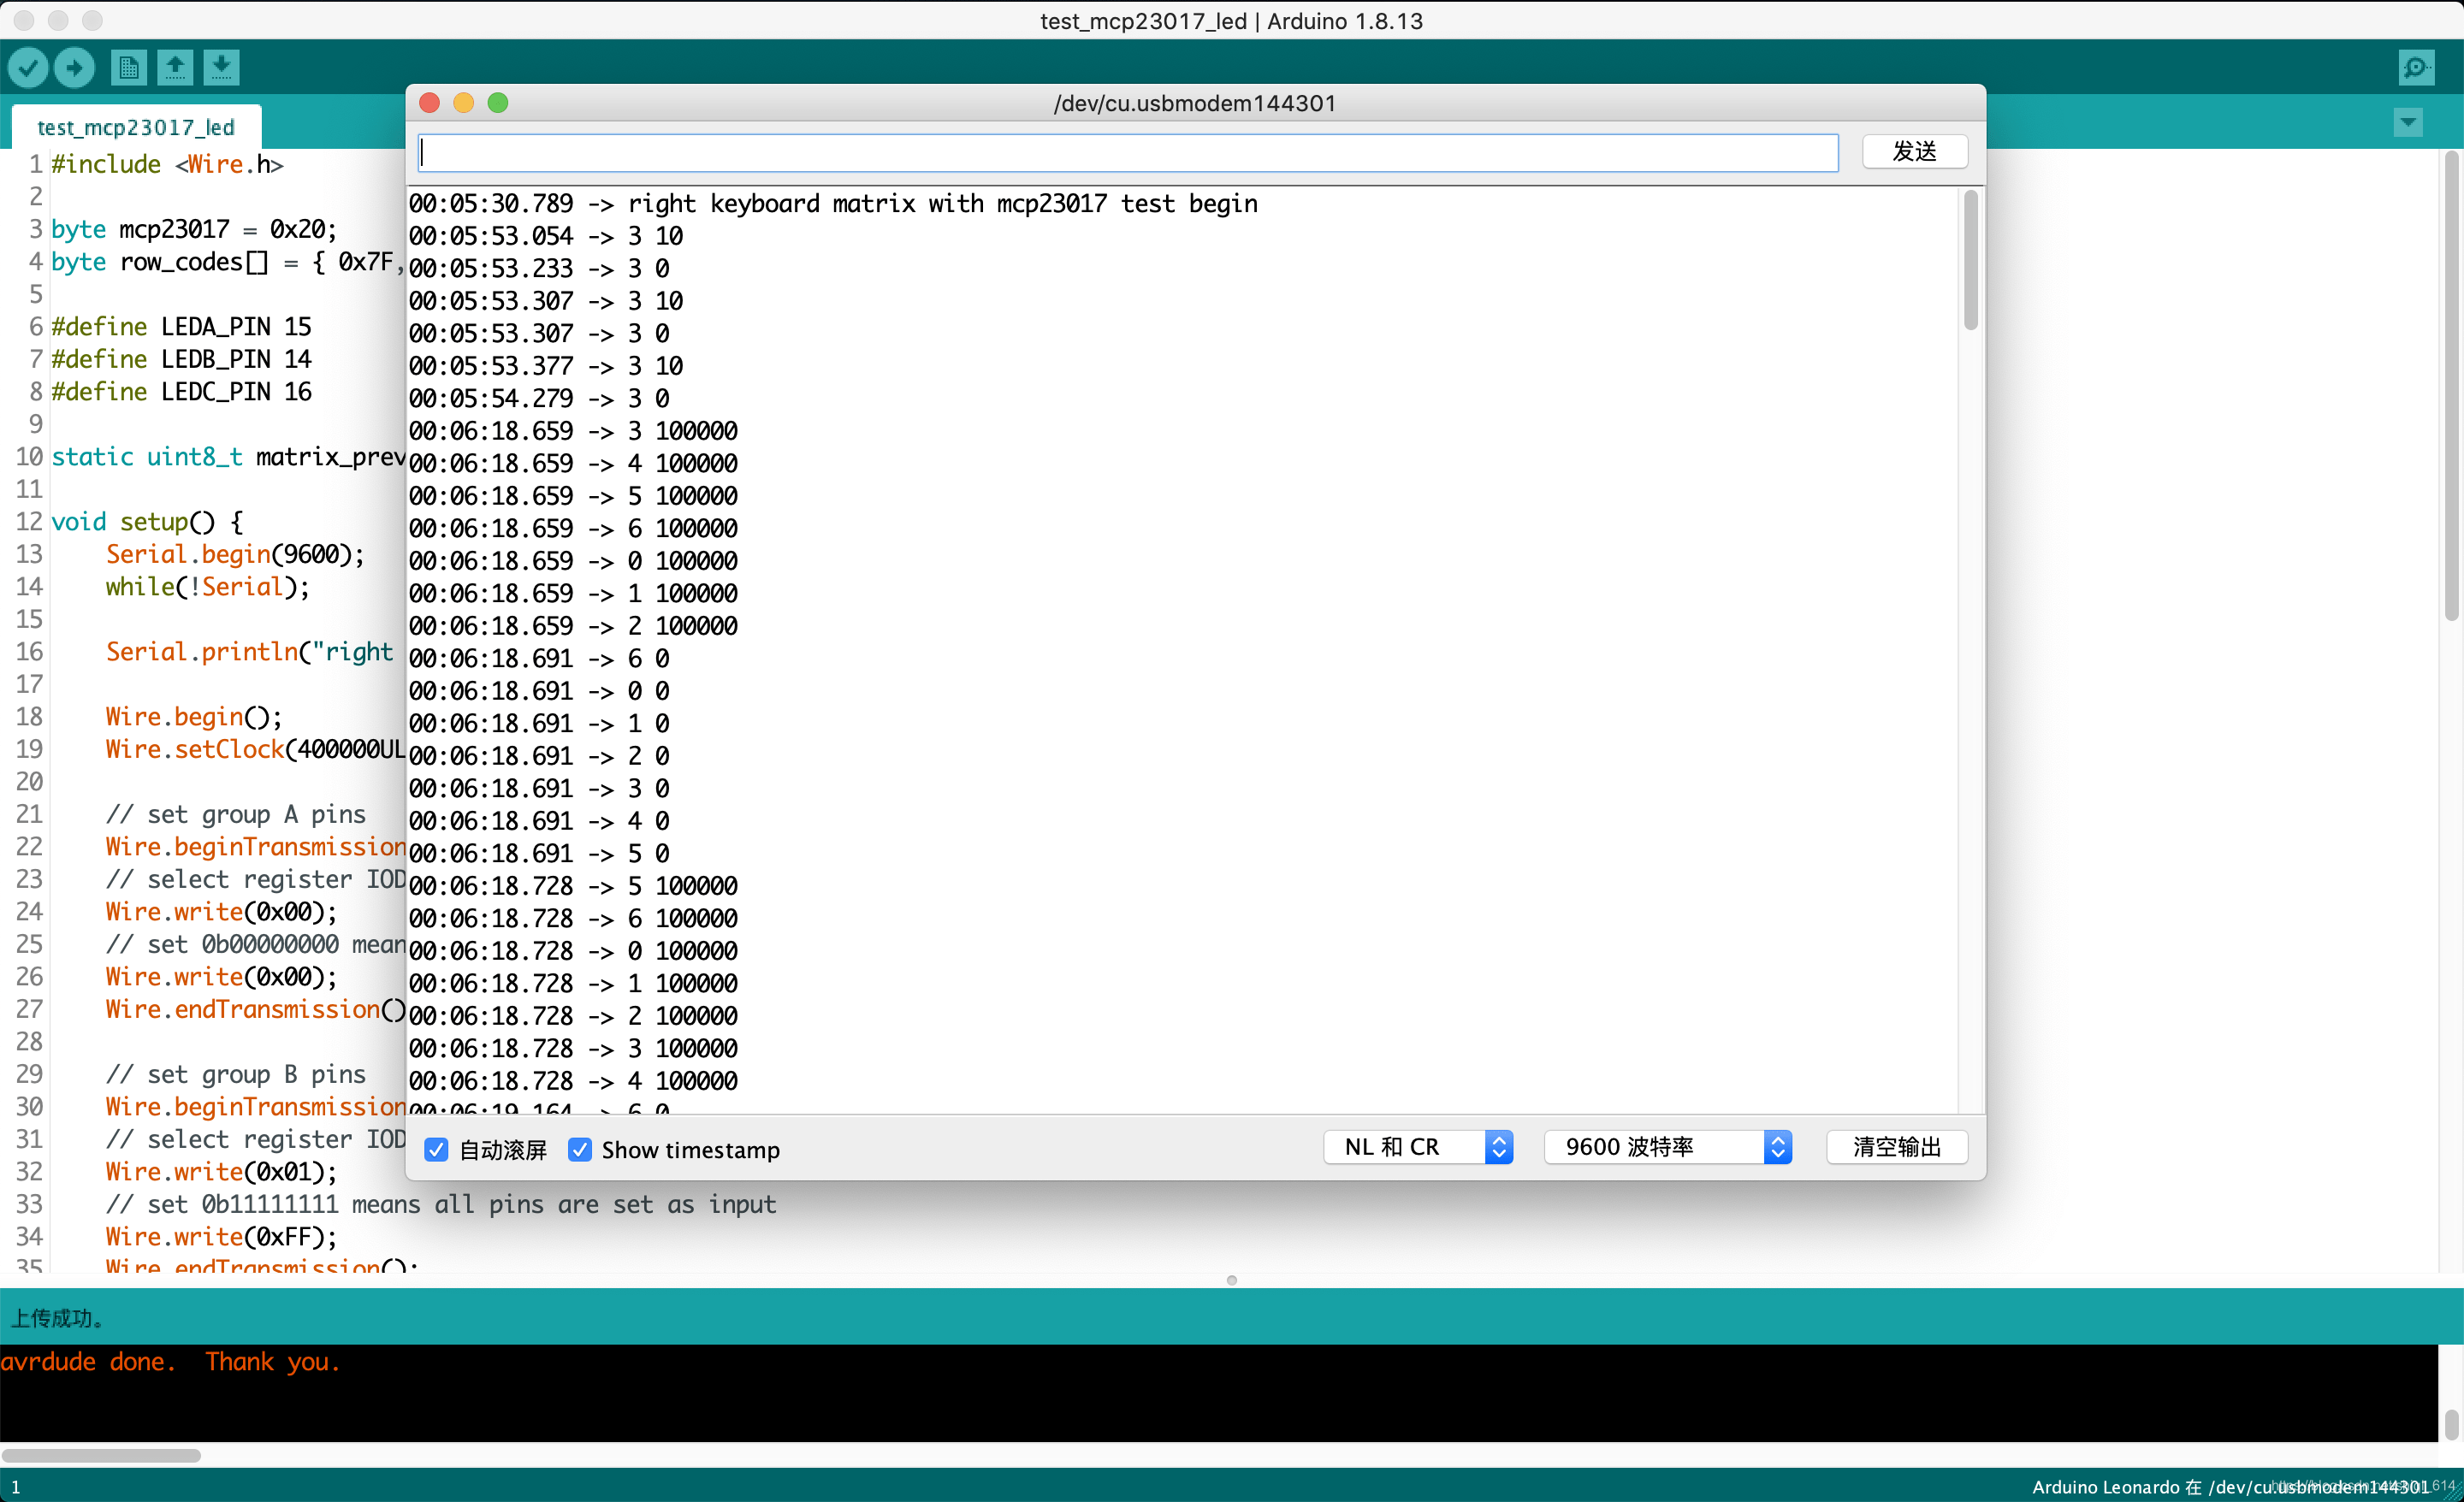This screenshot has width=2464, height=1502.
Task: Click the serial monitor output vertical scrollbar
Action: tap(1971, 260)
